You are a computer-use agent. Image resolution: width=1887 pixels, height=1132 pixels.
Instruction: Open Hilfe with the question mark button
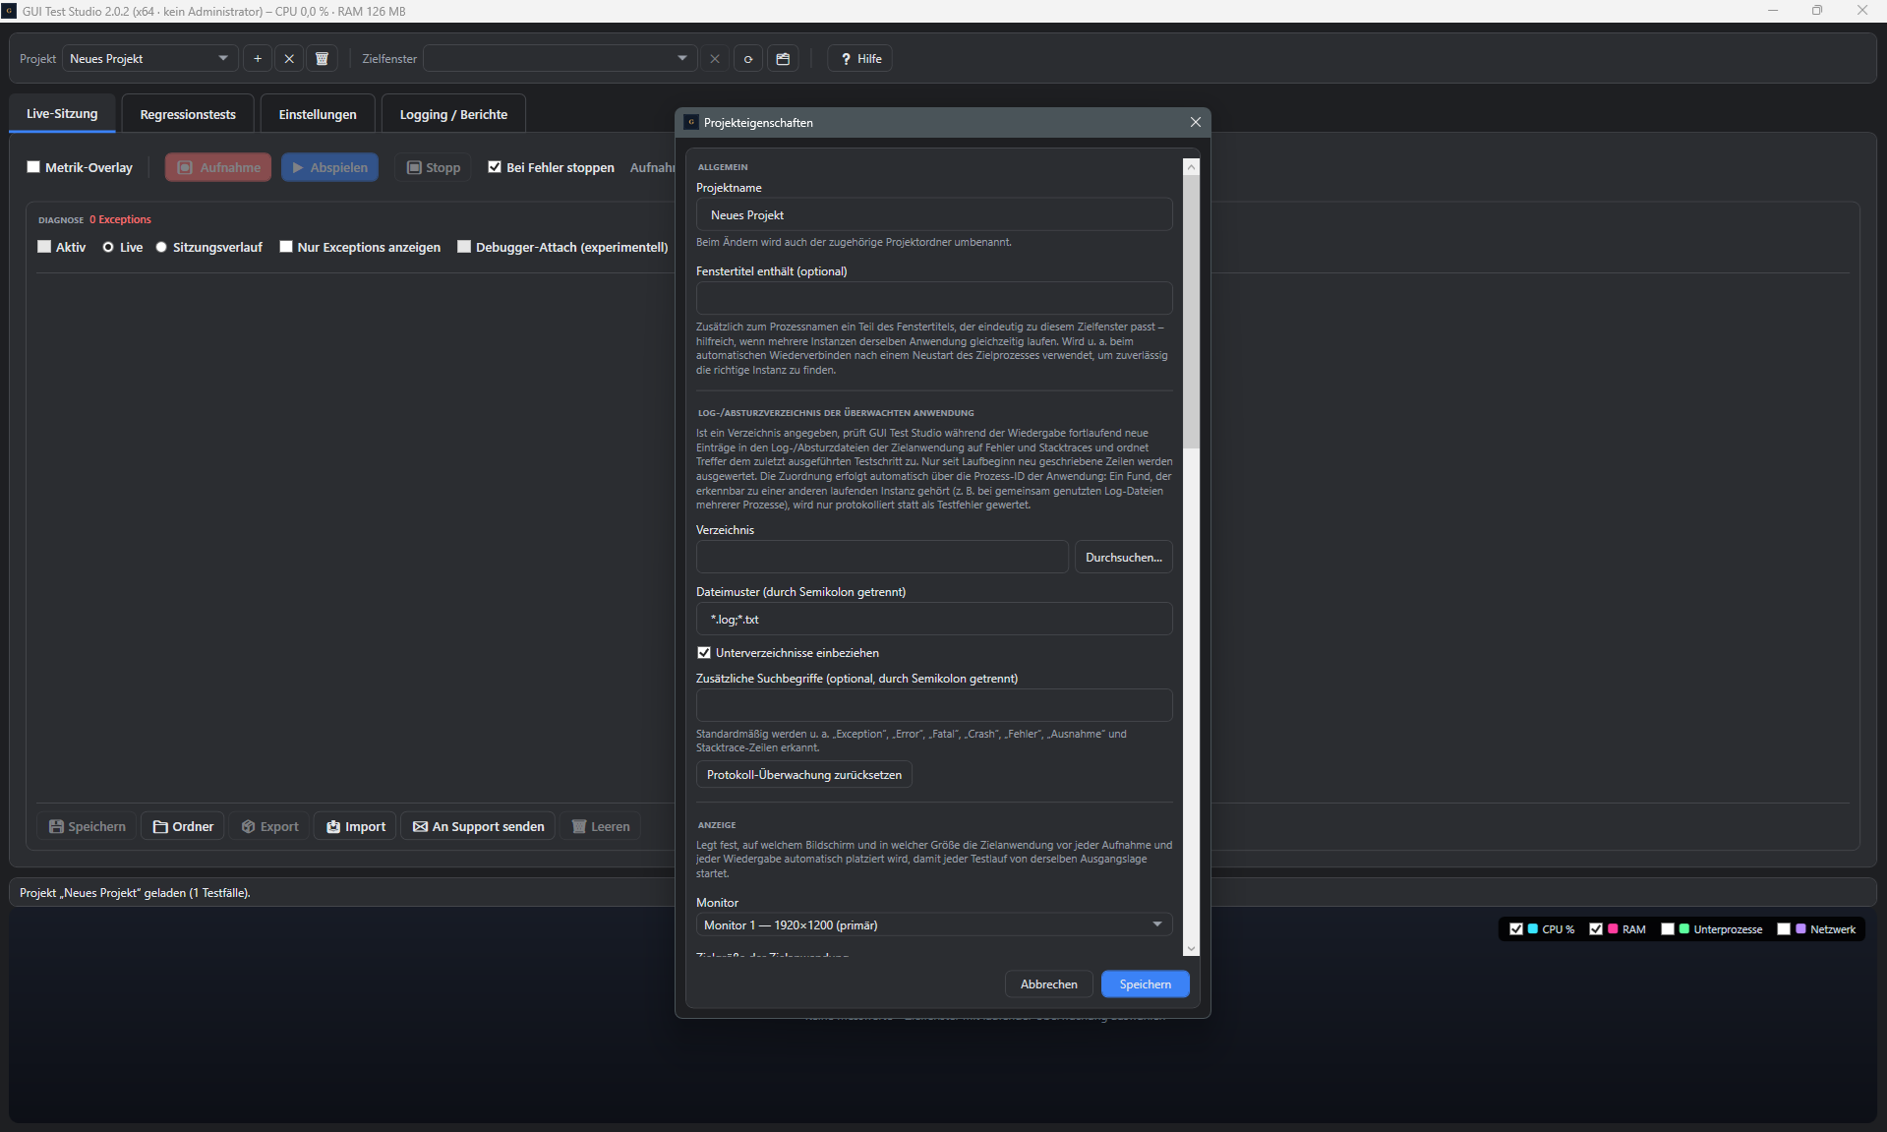pos(860,59)
